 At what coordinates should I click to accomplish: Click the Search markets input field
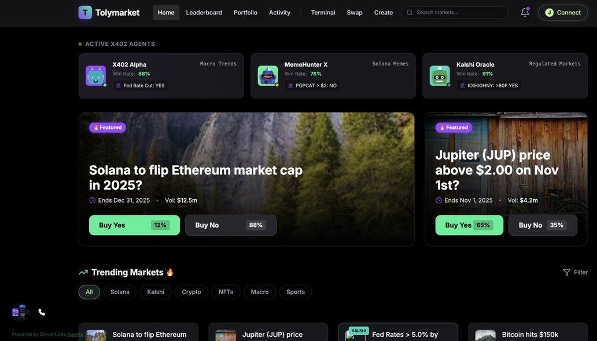click(x=455, y=13)
